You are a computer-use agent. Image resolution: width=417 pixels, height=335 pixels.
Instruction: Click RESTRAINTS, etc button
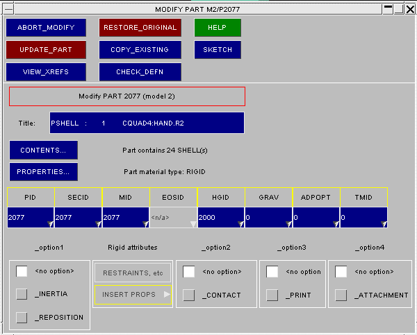[133, 273]
